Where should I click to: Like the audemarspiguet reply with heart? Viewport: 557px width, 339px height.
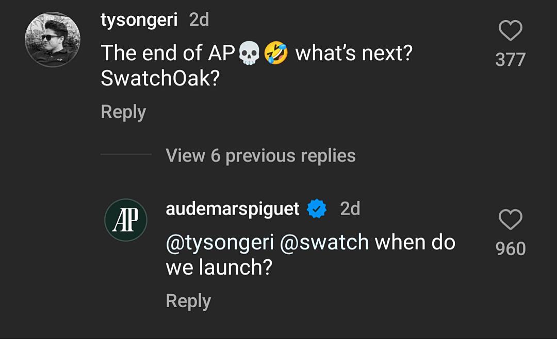tap(511, 219)
